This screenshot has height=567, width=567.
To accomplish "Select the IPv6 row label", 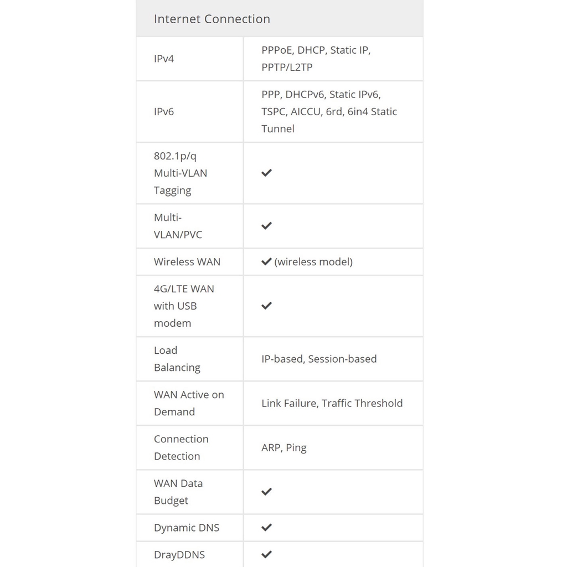I will pyautogui.click(x=164, y=112).
